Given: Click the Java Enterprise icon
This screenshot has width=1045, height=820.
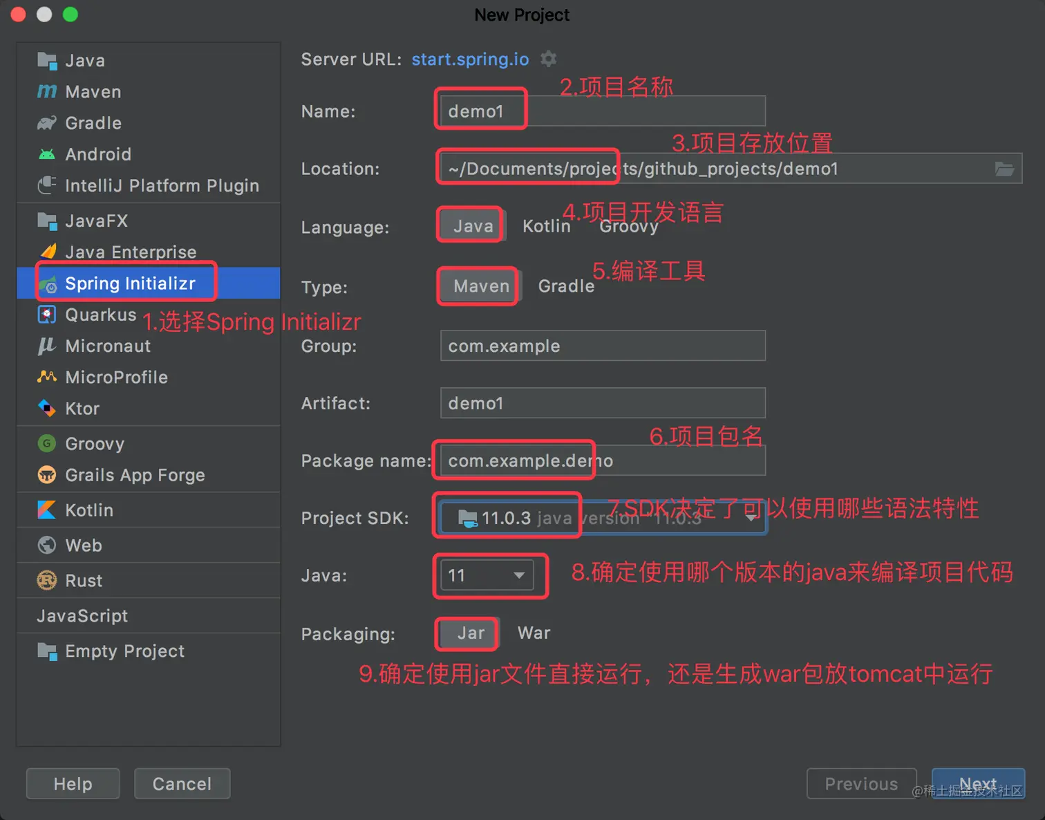Looking at the screenshot, I should coord(47,252).
